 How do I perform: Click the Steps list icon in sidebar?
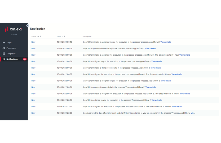pos(4,43)
